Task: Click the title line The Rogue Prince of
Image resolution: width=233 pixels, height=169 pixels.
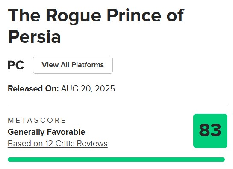Action: 96,15
